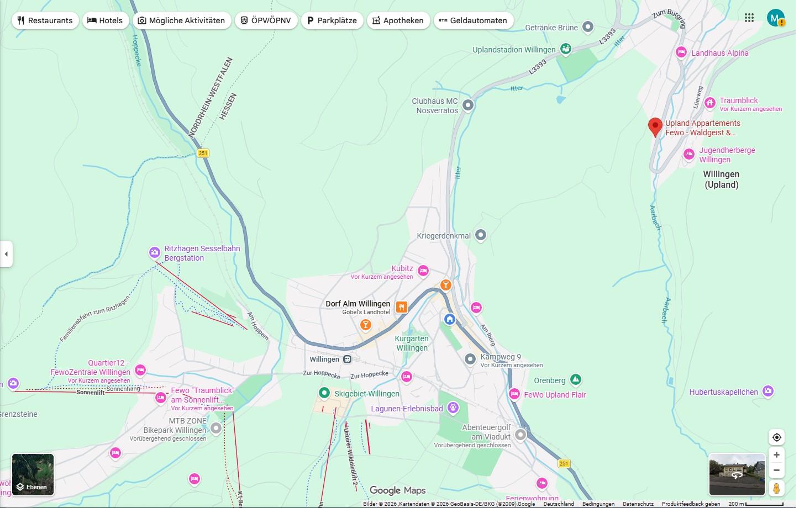Viewport: 799px width, 508px height.
Task: Select the Pegman Street View icon
Action: coord(776,488)
